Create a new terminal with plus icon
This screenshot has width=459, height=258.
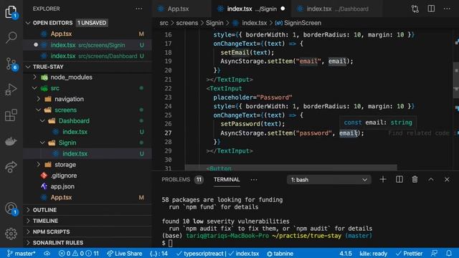pyautogui.click(x=383, y=179)
